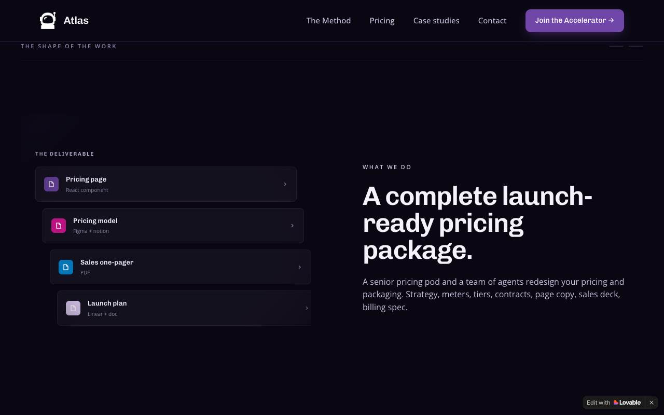Click the purple Pricing page file icon
Image resolution: width=664 pixels, height=415 pixels.
coord(51,184)
